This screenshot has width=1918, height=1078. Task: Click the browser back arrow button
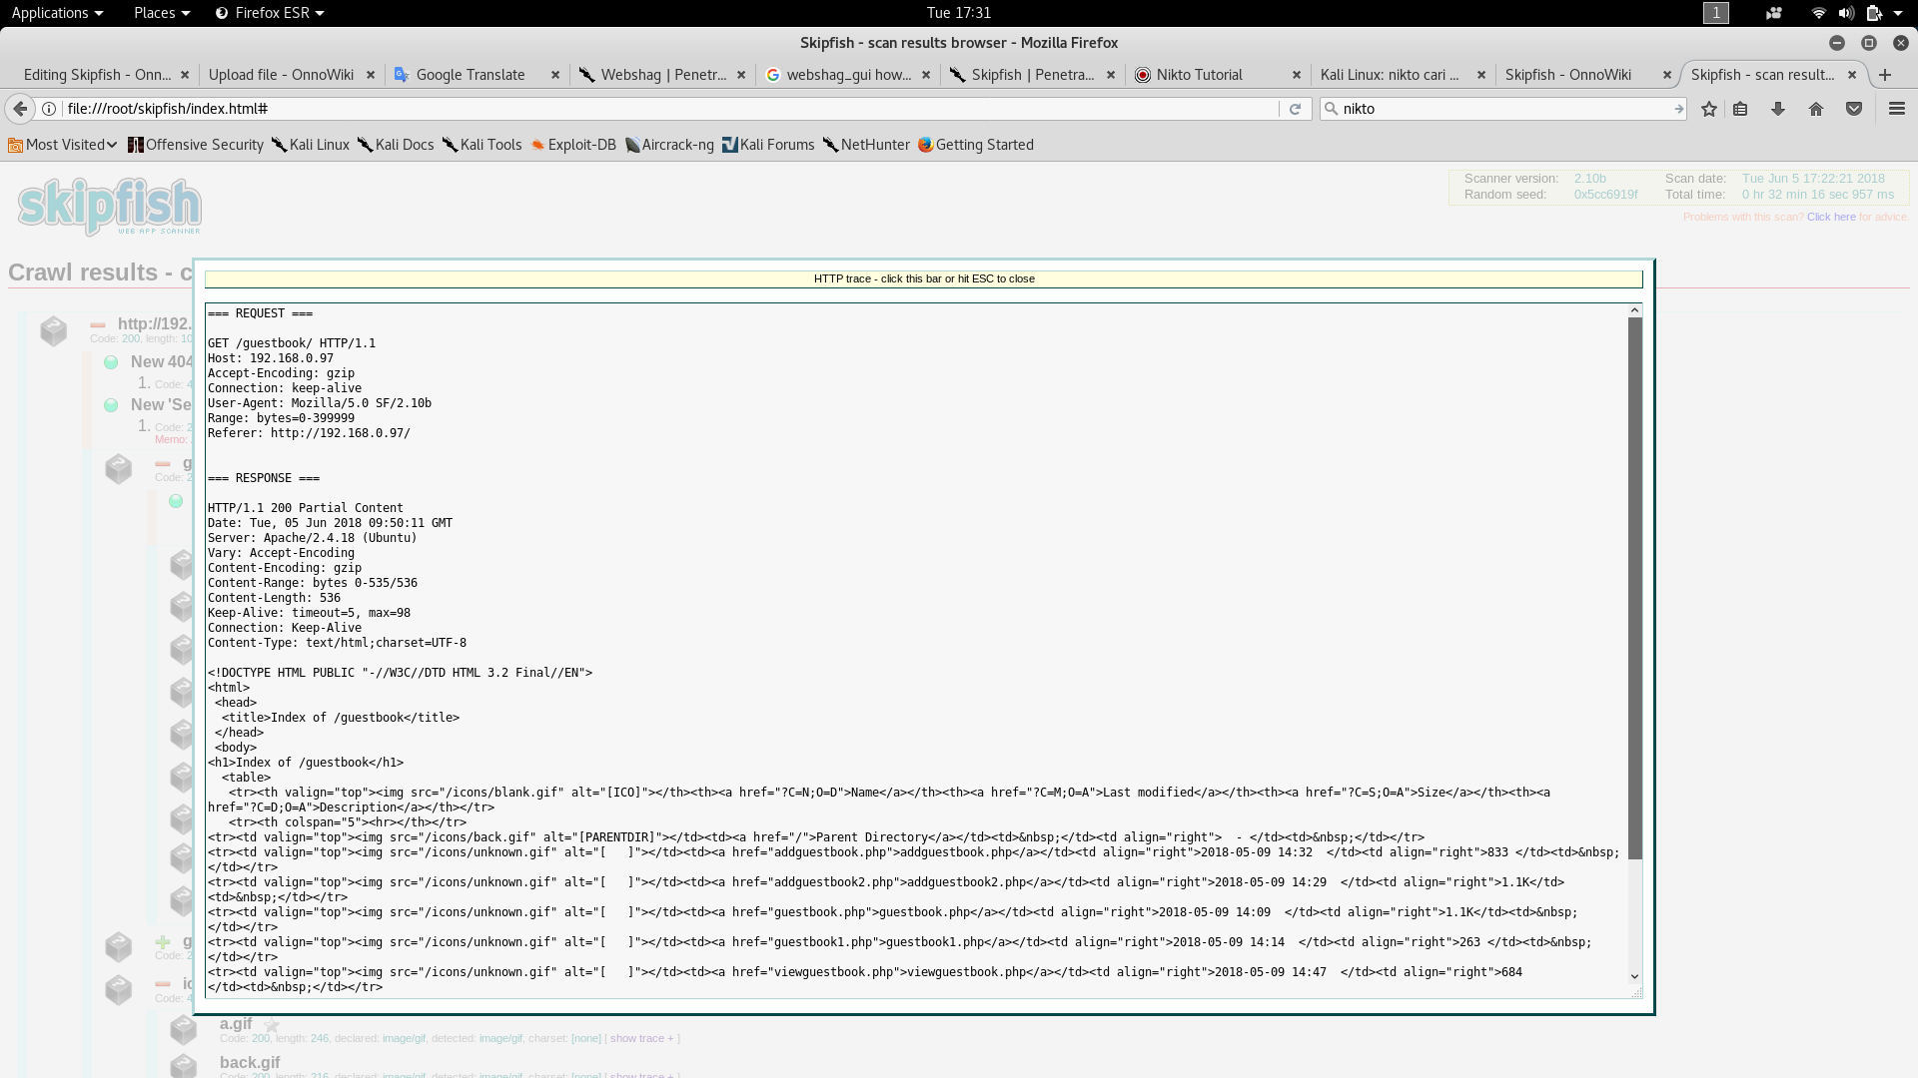(x=20, y=109)
